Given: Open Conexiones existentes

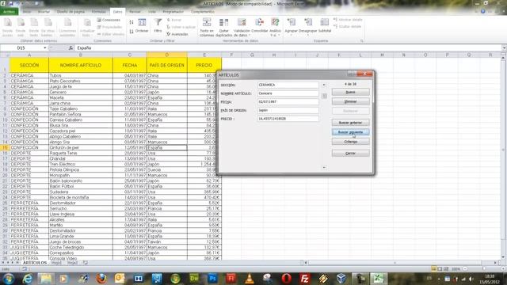Looking at the screenshot, I should (x=67, y=27).
